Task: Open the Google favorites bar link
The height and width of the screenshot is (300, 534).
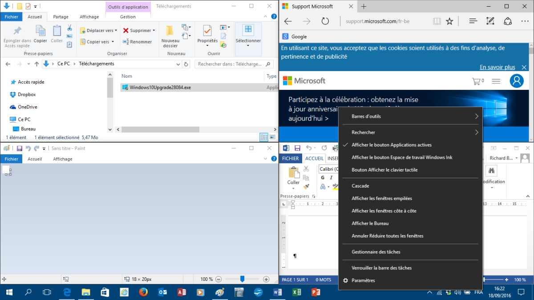Action: pos(295,36)
